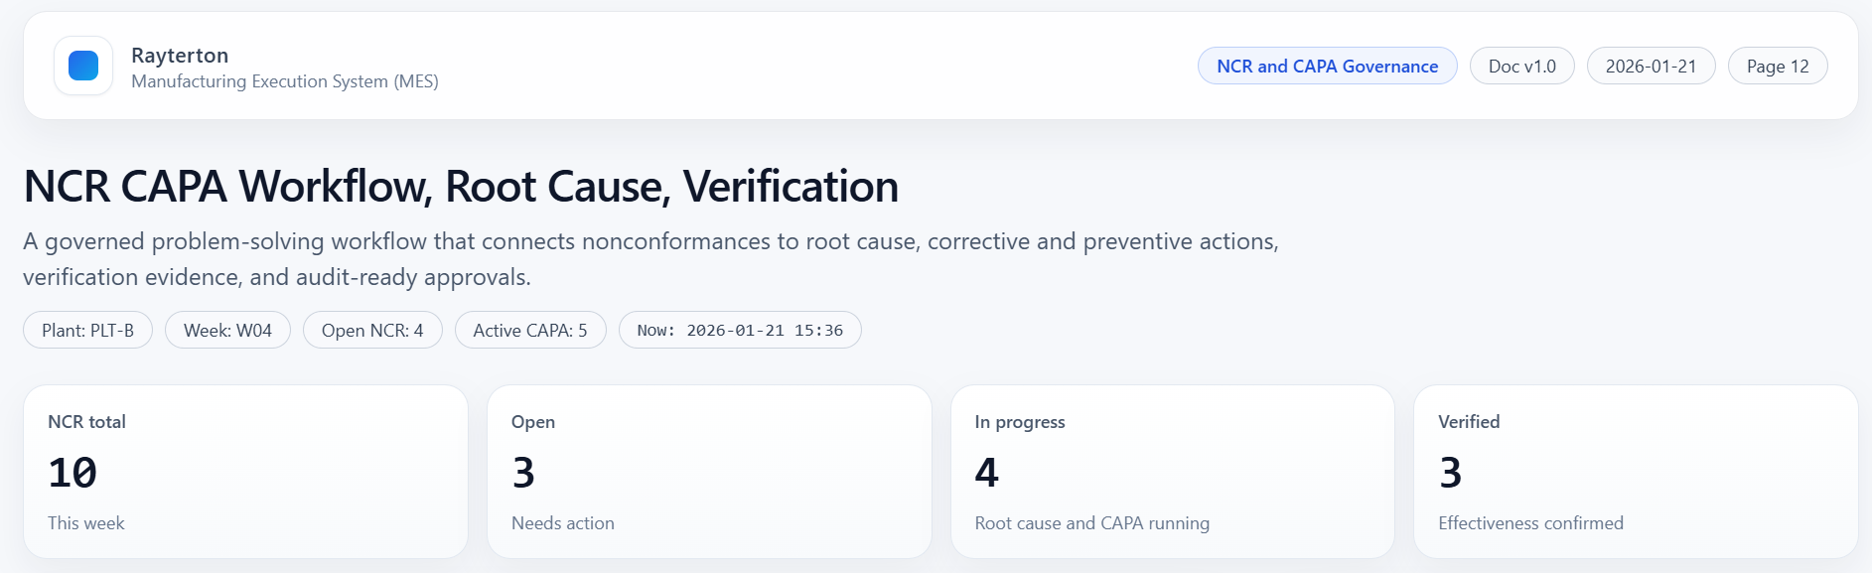
Task: Click the Open NCR: 4 chip
Action: point(371,331)
